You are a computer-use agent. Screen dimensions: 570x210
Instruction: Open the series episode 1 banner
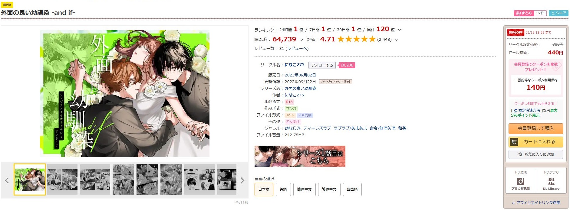(300, 156)
